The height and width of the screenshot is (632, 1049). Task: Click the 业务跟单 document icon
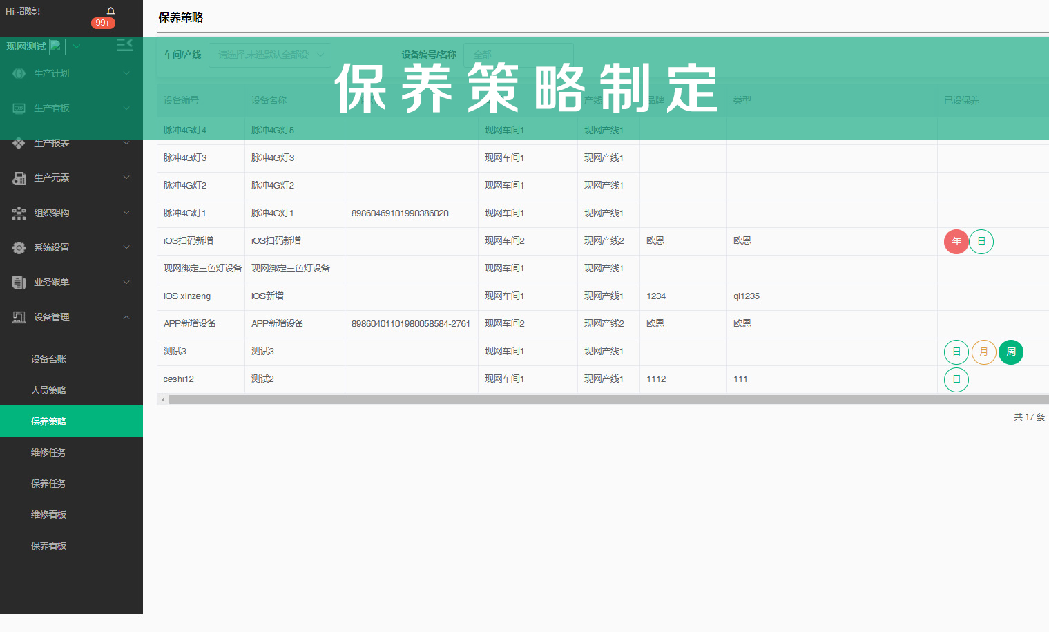pyautogui.click(x=17, y=282)
